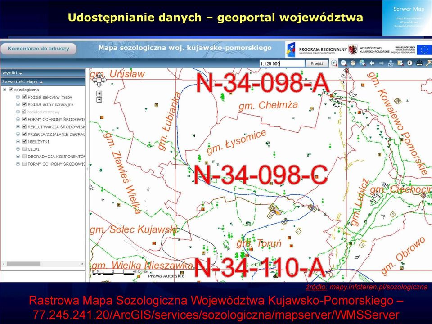
Task: Click the gm. Zławieś Wielka label
Action: pyautogui.click(x=122, y=173)
